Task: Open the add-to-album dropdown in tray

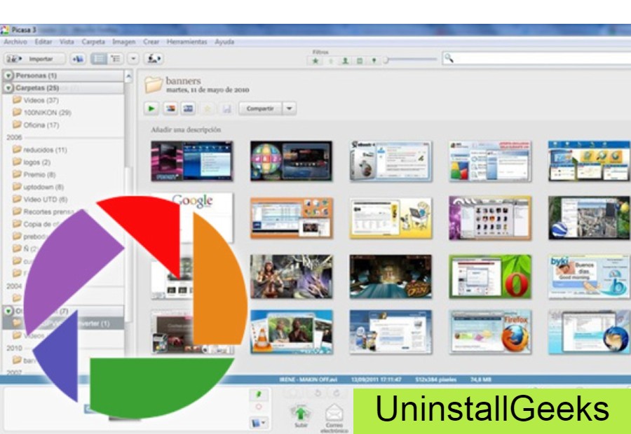Action: pyautogui.click(x=258, y=423)
